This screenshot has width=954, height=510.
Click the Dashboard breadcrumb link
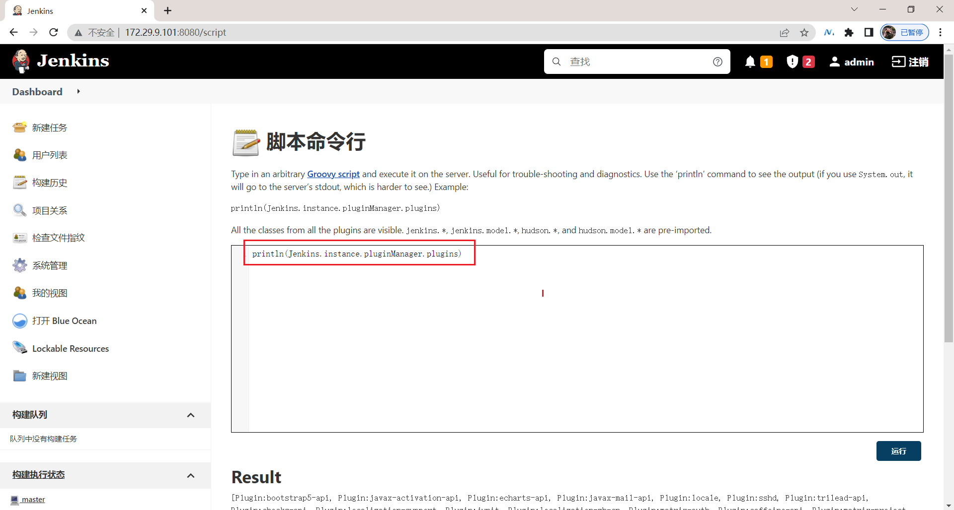(37, 92)
